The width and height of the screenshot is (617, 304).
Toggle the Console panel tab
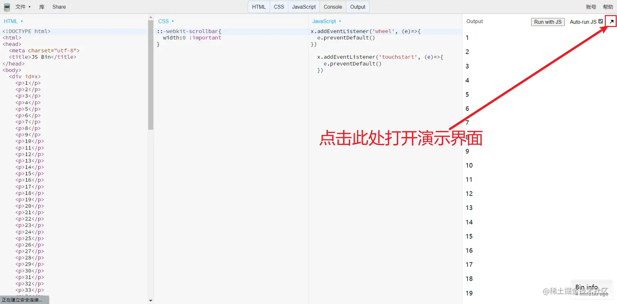[333, 7]
